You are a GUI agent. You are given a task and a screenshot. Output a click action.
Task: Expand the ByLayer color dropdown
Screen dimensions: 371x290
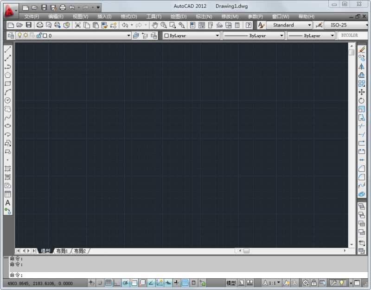pos(218,35)
